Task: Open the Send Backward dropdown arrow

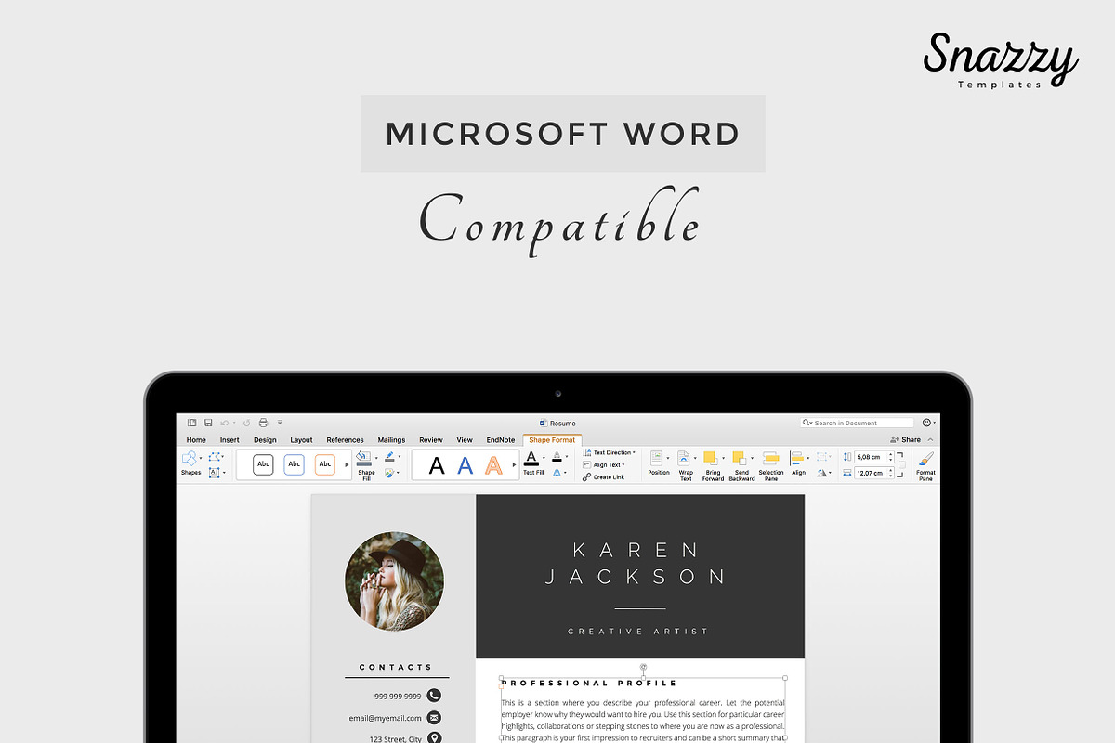Action: point(752,457)
